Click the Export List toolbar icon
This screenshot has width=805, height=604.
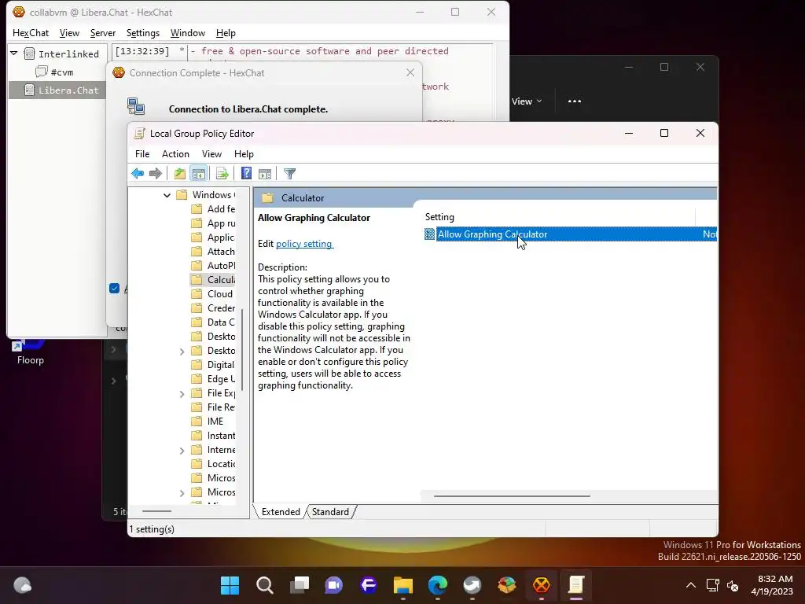click(222, 174)
